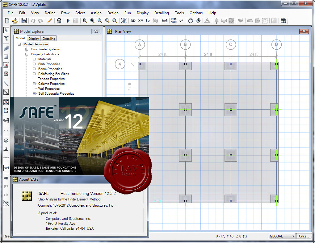Click the Select All 'all' button
The image size is (315, 243).
click(x=6, y=178)
